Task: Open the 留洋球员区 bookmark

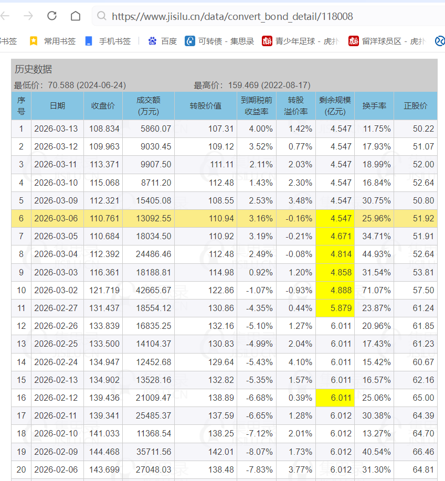Action: [387, 41]
